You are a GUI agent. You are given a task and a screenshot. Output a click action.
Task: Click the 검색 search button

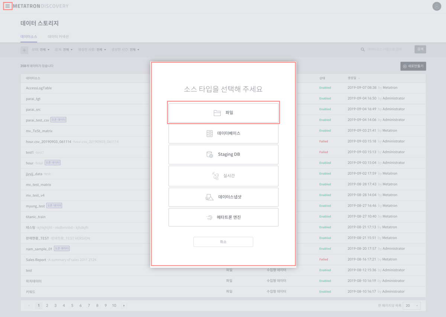tap(420, 49)
